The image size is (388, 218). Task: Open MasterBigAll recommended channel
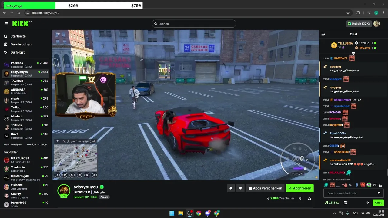point(26,178)
